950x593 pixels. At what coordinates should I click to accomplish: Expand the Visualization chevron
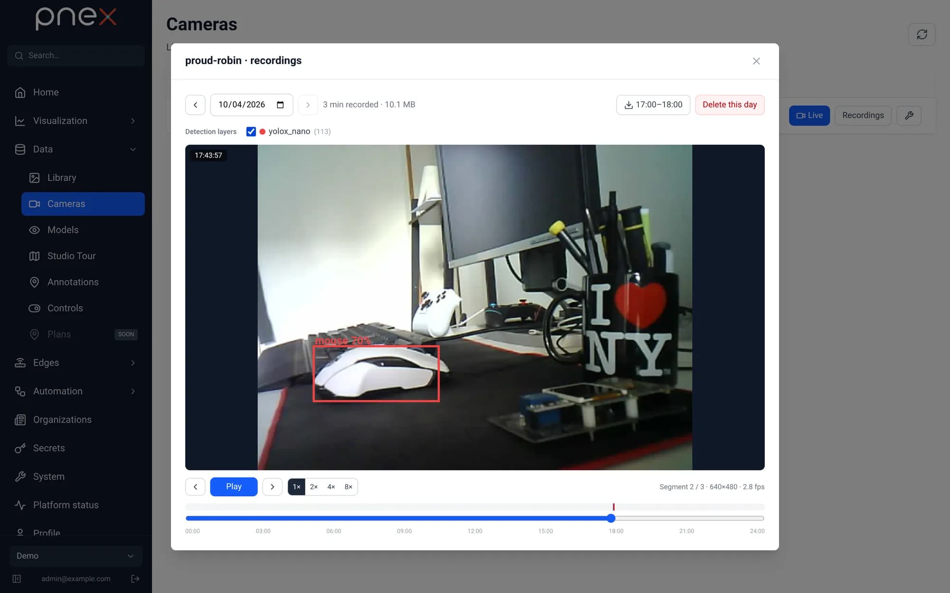133,120
